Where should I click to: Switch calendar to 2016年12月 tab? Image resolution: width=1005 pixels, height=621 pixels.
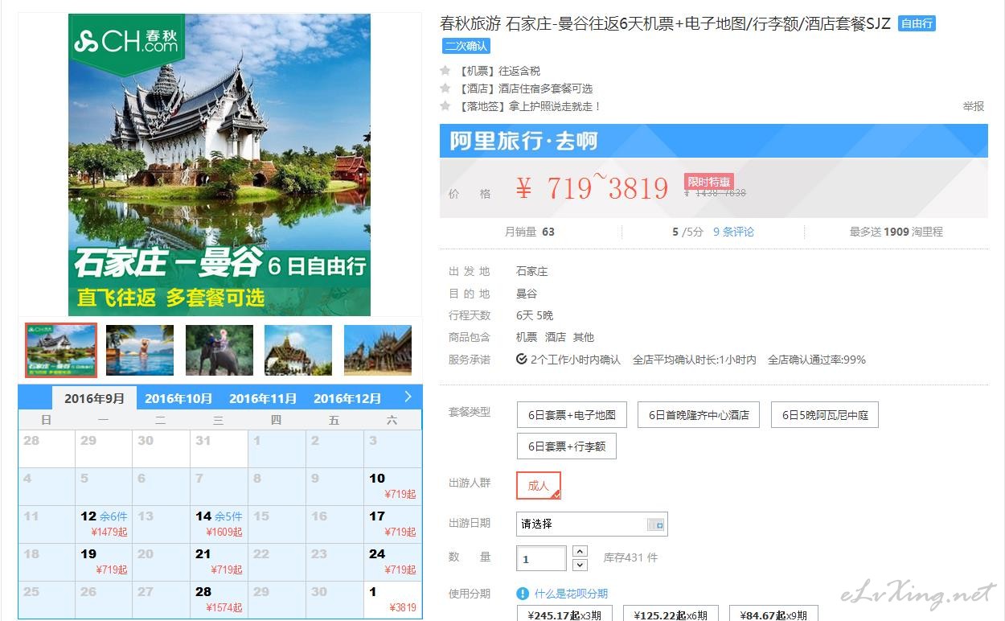coord(347,398)
